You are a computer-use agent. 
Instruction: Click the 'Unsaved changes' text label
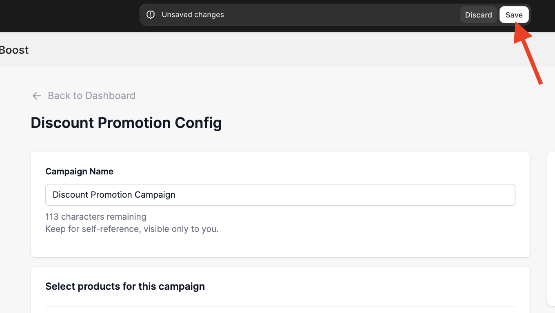pyautogui.click(x=193, y=15)
